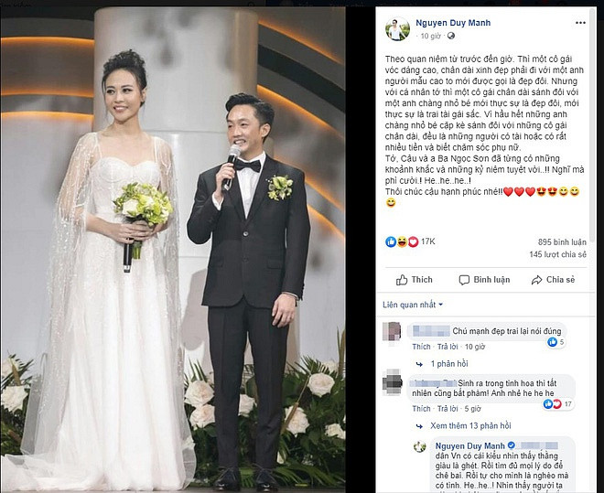This screenshot has width=604, height=493.
Task: Click Nguyen Duy Manh's profile picture
Action: point(397,29)
